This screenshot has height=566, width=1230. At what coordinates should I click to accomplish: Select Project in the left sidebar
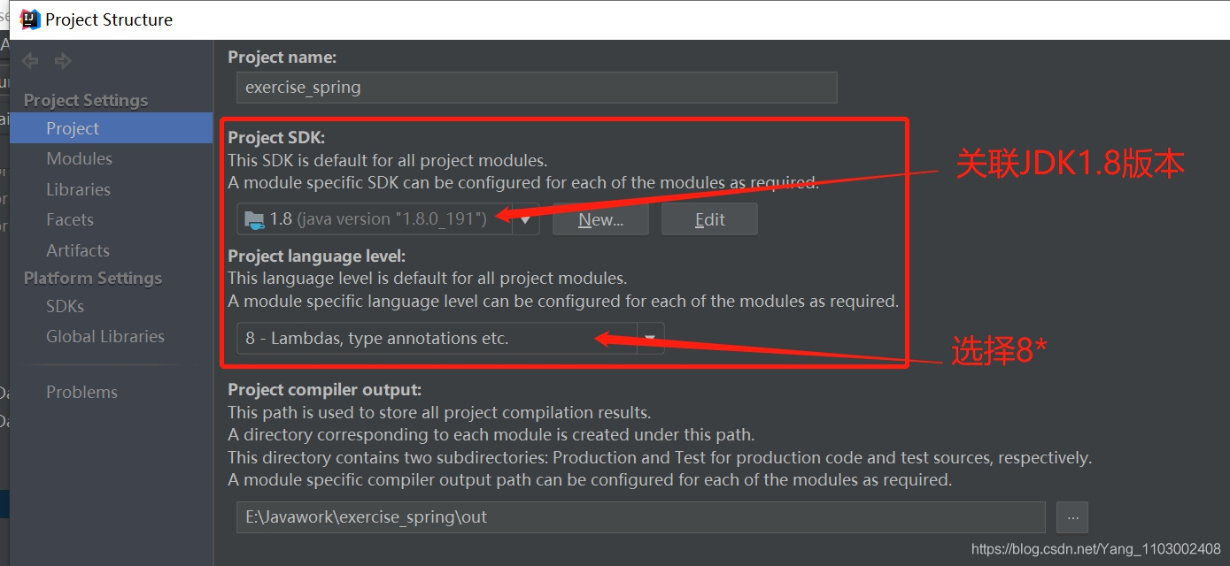coord(72,127)
